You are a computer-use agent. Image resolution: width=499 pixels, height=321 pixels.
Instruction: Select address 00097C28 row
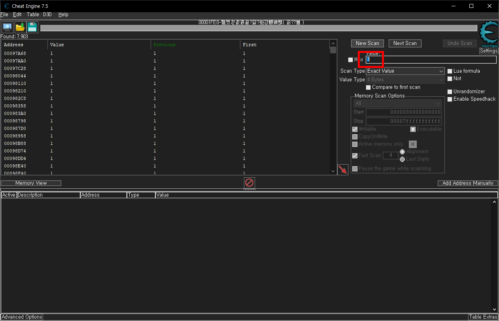coord(165,68)
